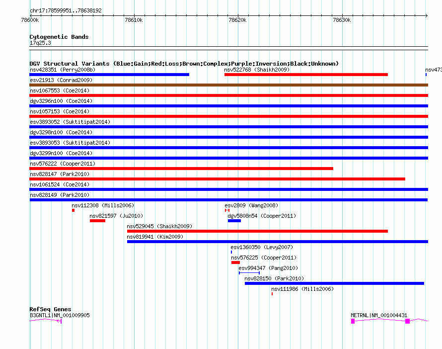442x349 pixels.
Task: Open METRNL|NM_001004431 gene label
Action: [x=379, y=315]
